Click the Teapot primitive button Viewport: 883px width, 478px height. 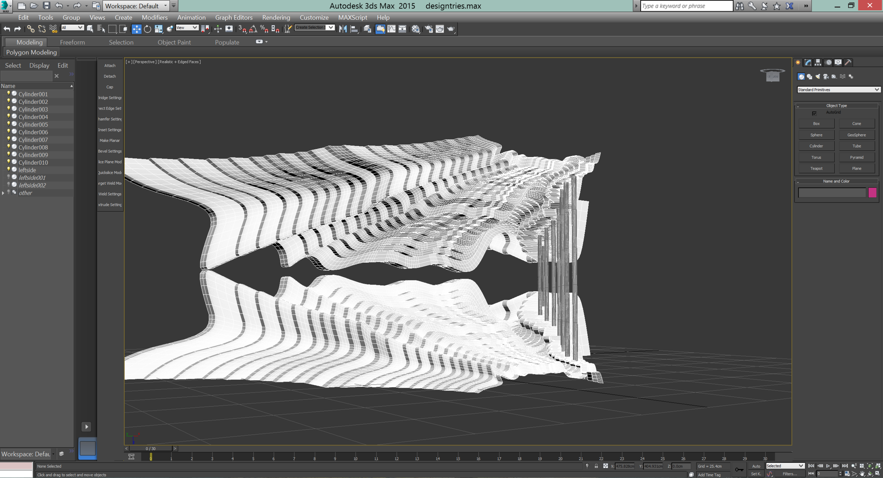point(816,168)
